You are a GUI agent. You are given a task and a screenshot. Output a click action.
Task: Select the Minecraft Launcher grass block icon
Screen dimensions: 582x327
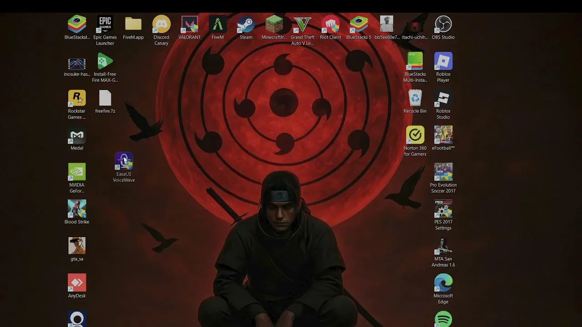point(274,24)
